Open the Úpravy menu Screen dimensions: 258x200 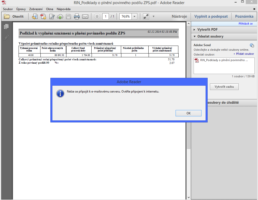[21, 9]
